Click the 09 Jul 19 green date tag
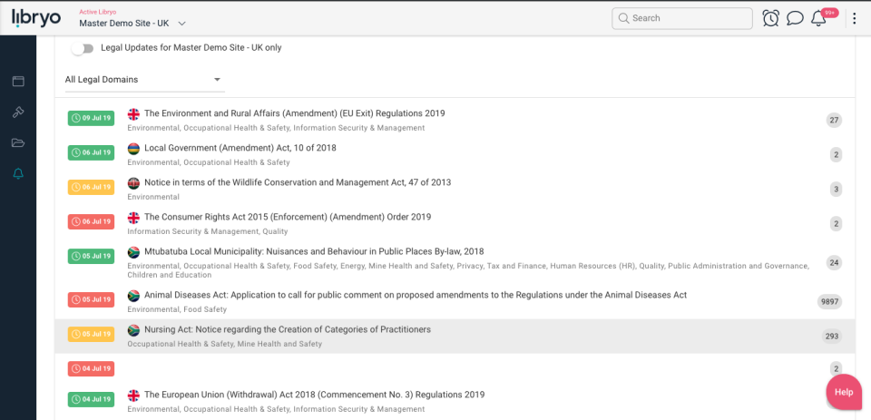The width and height of the screenshot is (871, 420). coord(91,118)
